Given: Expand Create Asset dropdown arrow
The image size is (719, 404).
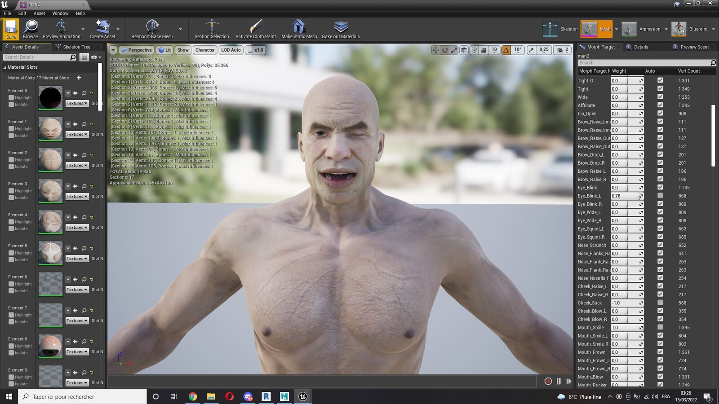Looking at the screenshot, I should [x=118, y=29].
